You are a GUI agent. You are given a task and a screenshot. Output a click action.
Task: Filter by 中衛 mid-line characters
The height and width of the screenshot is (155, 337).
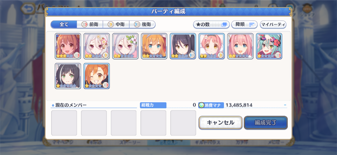click(116, 24)
